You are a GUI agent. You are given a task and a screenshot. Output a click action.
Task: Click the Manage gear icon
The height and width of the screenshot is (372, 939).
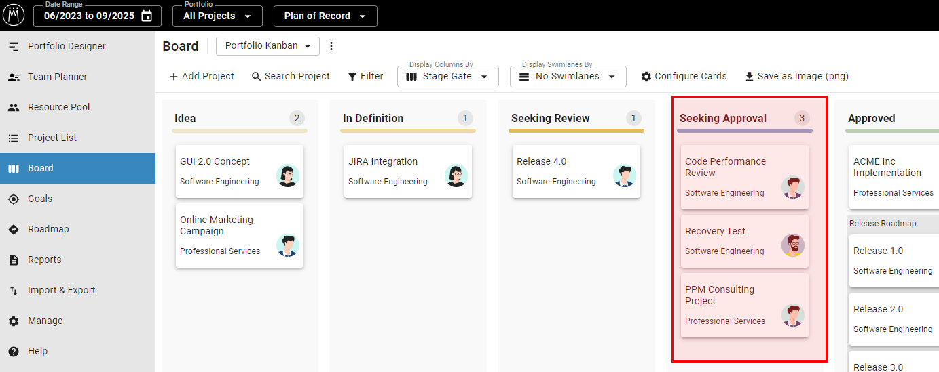coord(14,321)
